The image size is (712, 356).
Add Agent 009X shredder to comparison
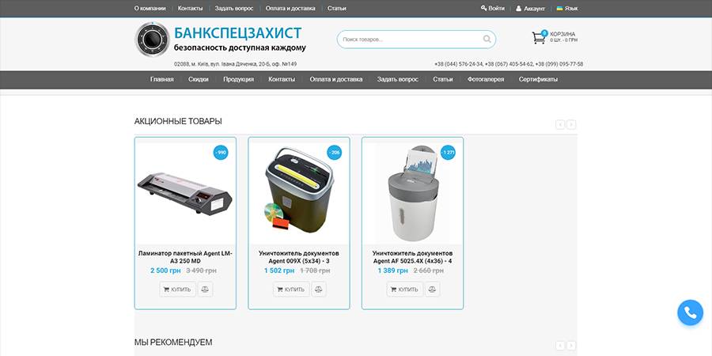click(319, 290)
